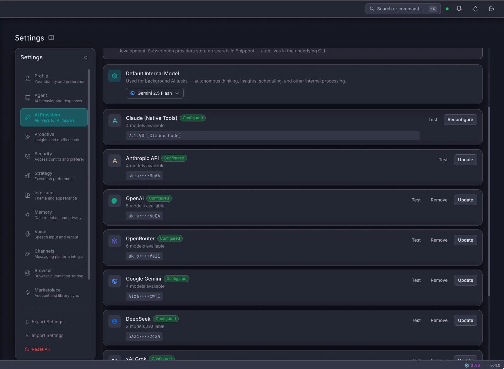Image resolution: width=504 pixels, height=369 pixels.
Task: Open the docs book icon beside Settings title
Action: point(51,38)
